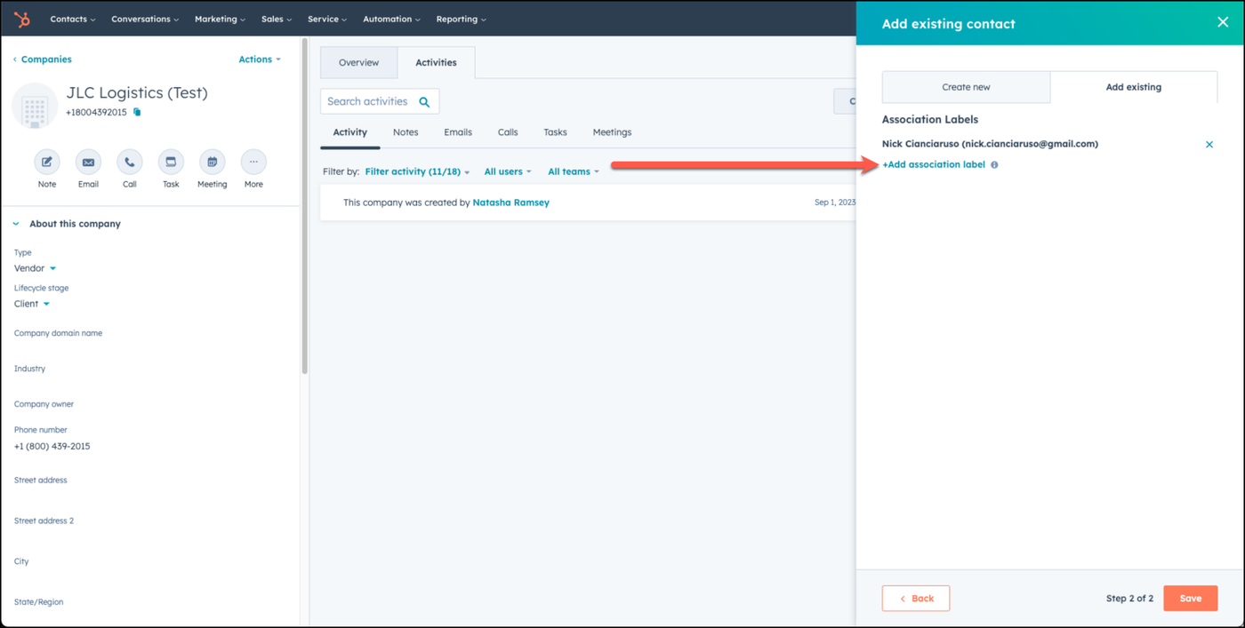This screenshot has width=1245, height=628.
Task: Click the info icon beside Add association label
Action: [x=994, y=165]
